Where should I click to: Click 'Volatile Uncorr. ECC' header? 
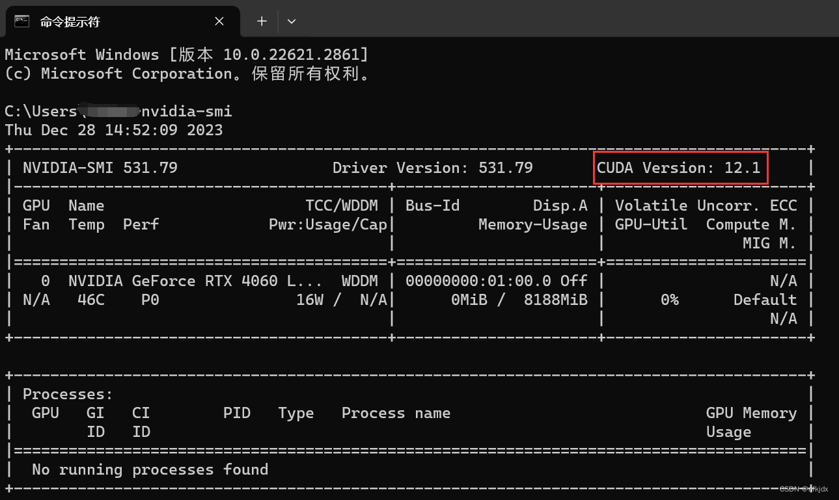click(x=706, y=205)
